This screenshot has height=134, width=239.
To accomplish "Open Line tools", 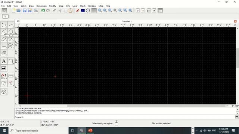I will (x=11, y=25).
